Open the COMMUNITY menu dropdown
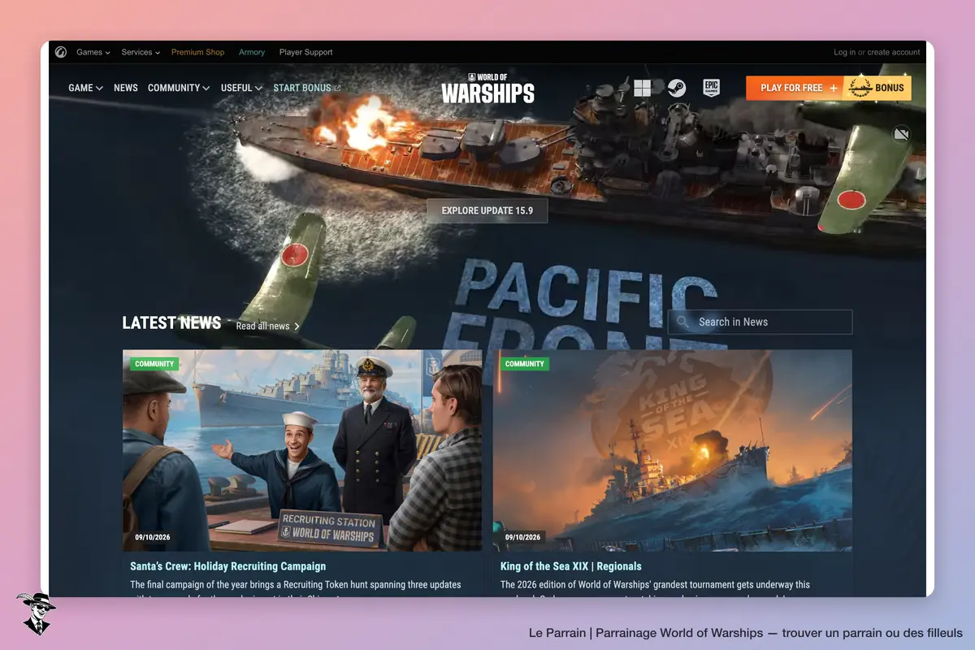The height and width of the screenshot is (650, 975). pos(179,88)
